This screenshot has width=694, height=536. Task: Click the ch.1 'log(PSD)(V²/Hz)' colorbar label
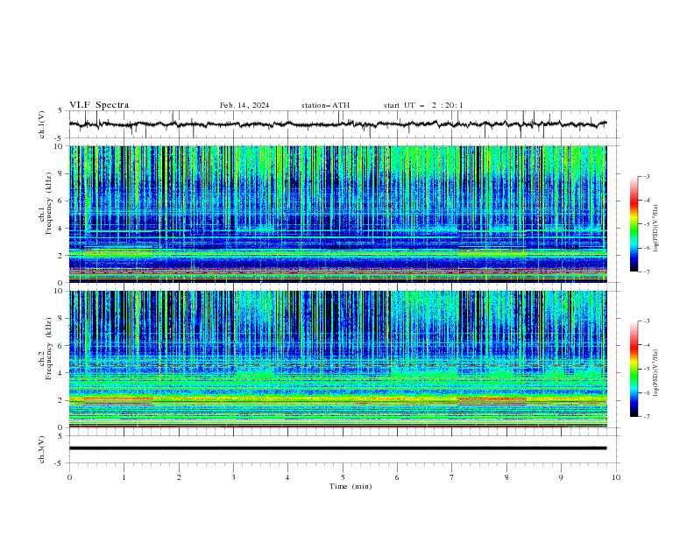pos(656,229)
